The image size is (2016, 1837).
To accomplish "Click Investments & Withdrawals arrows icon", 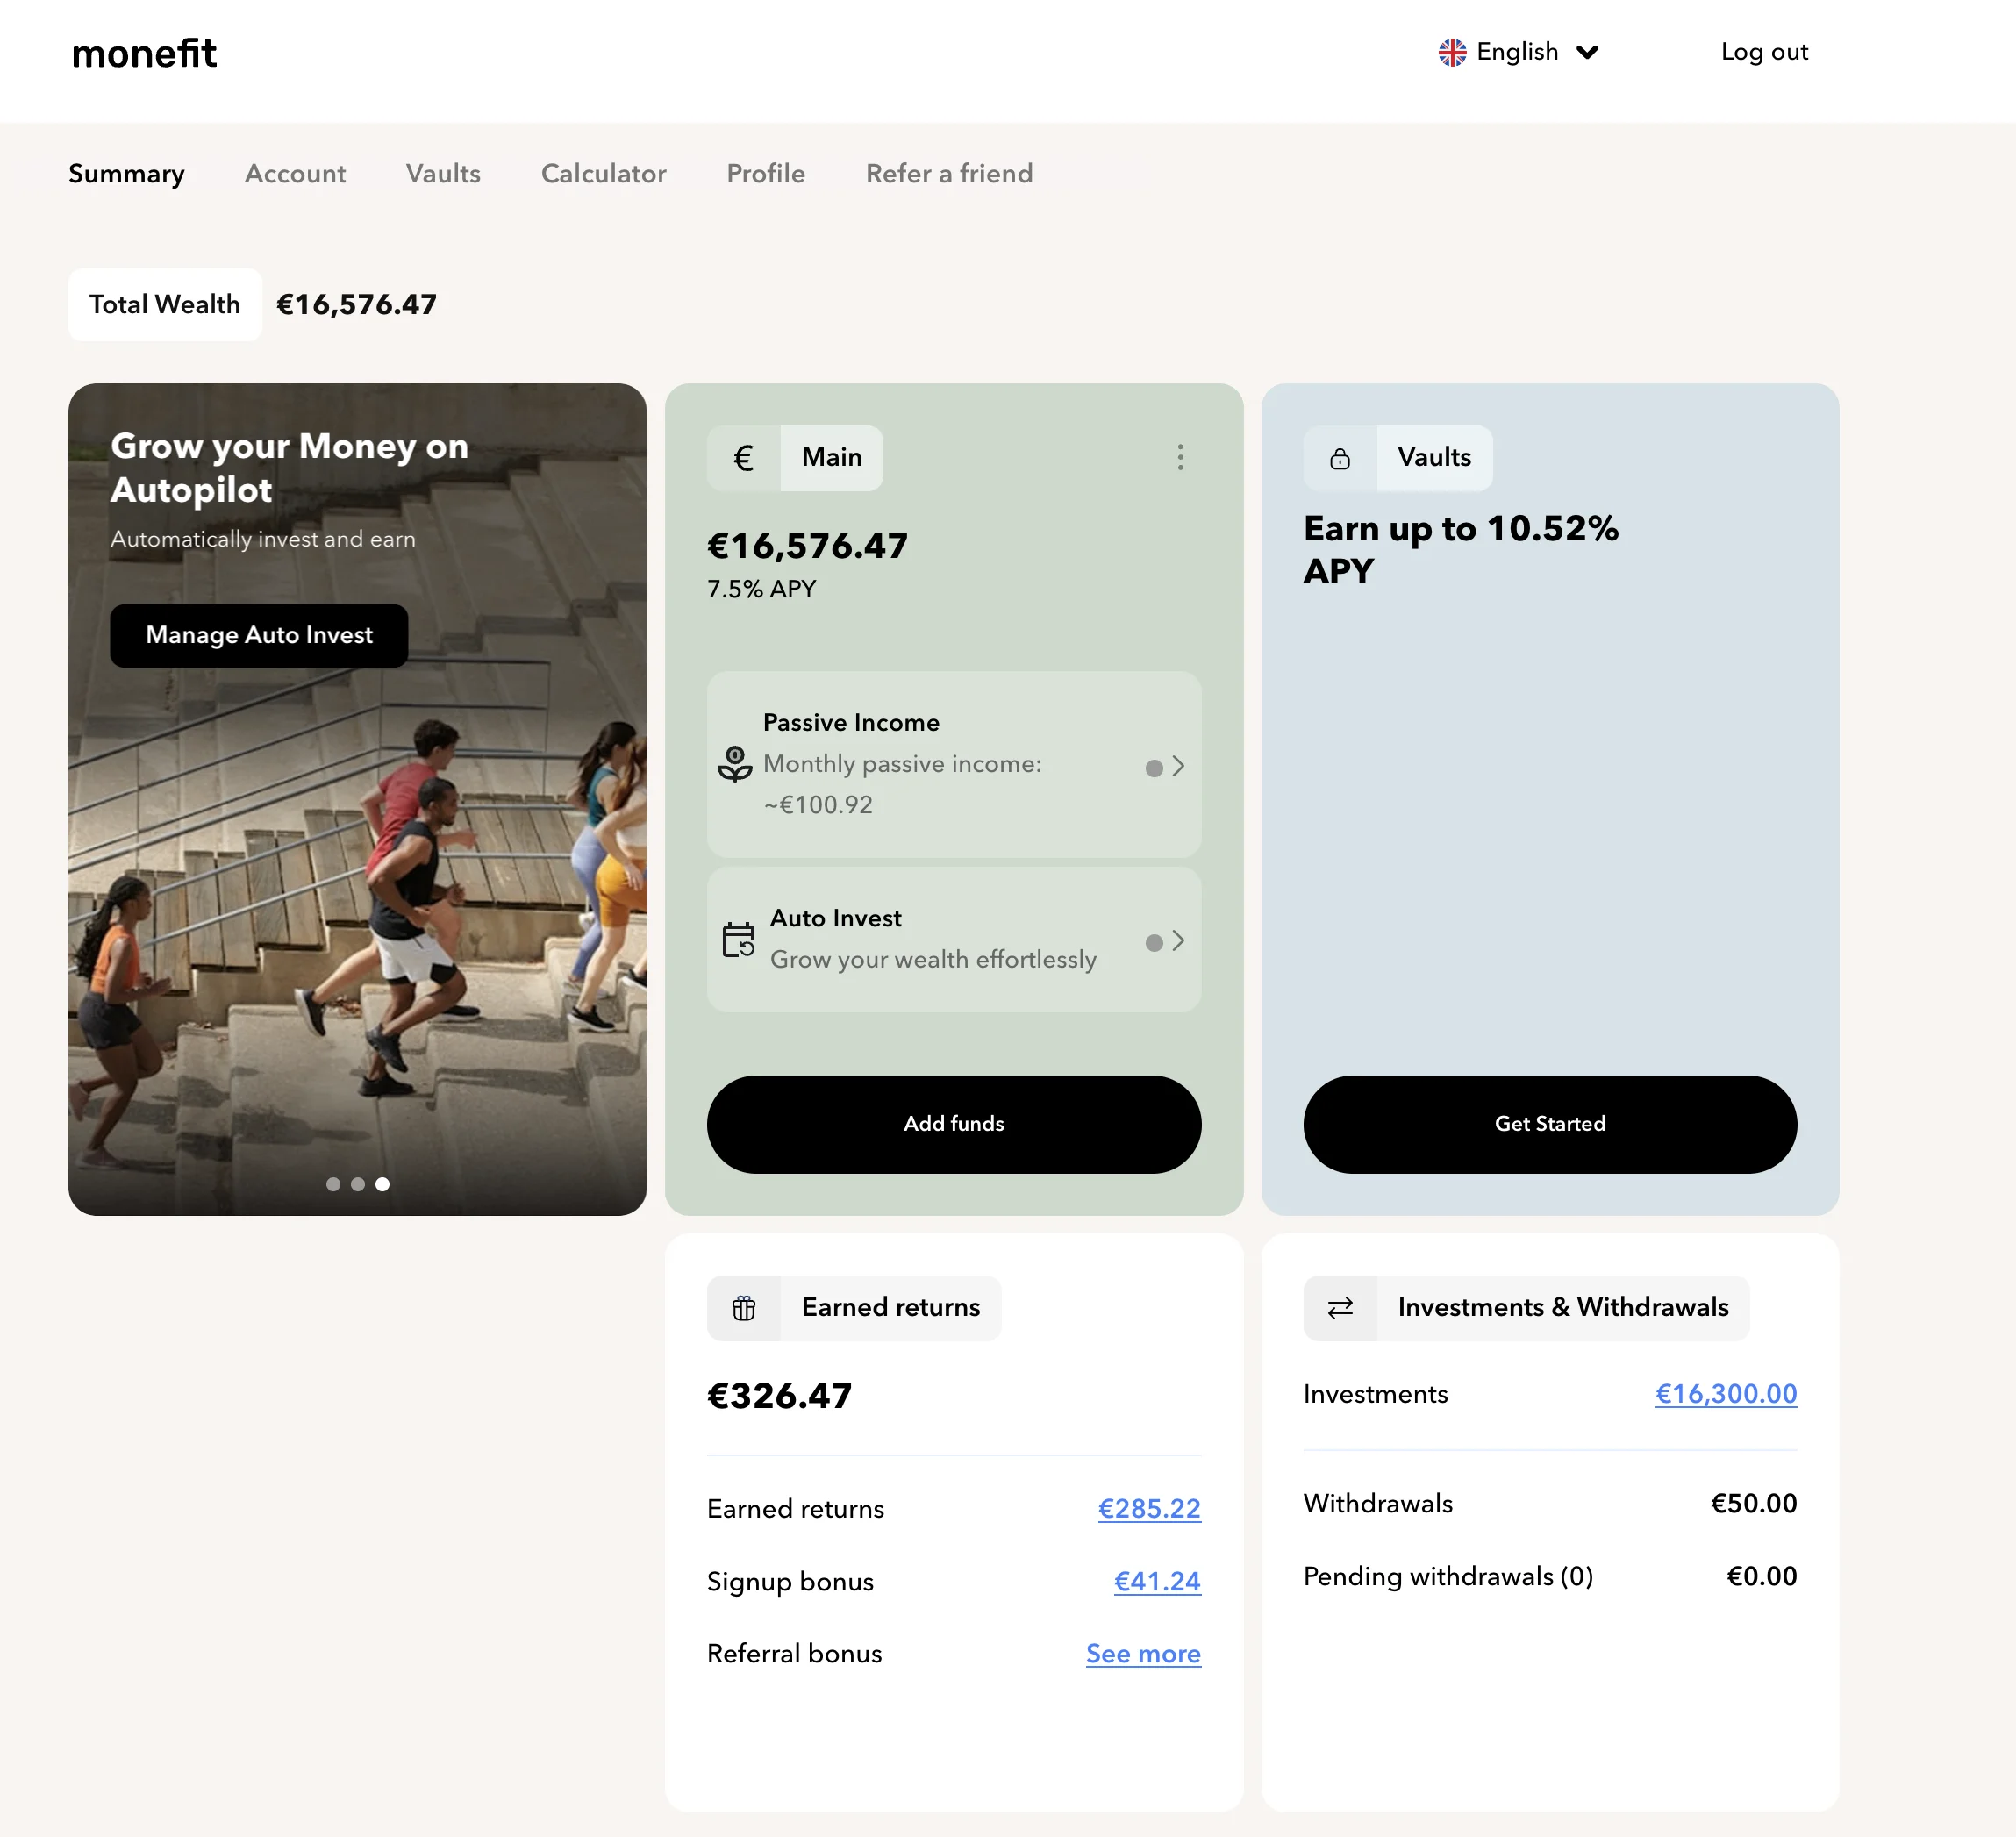I will coord(1340,1308).
